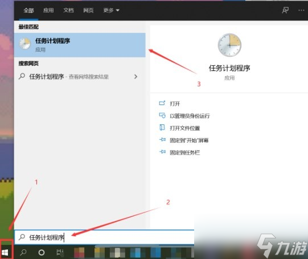Expand web result chevron for 任务计划程序
This screenshot has width=308, height=259.
pyautogui.click(x=135, y=77)
